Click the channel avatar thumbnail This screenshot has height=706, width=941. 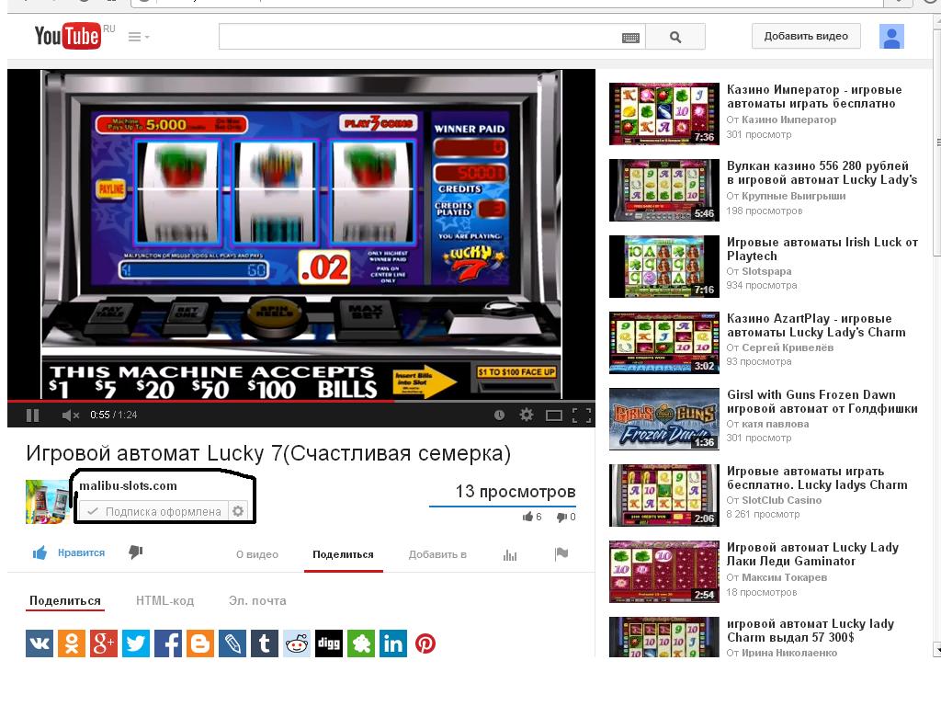[x=47, y=502]
